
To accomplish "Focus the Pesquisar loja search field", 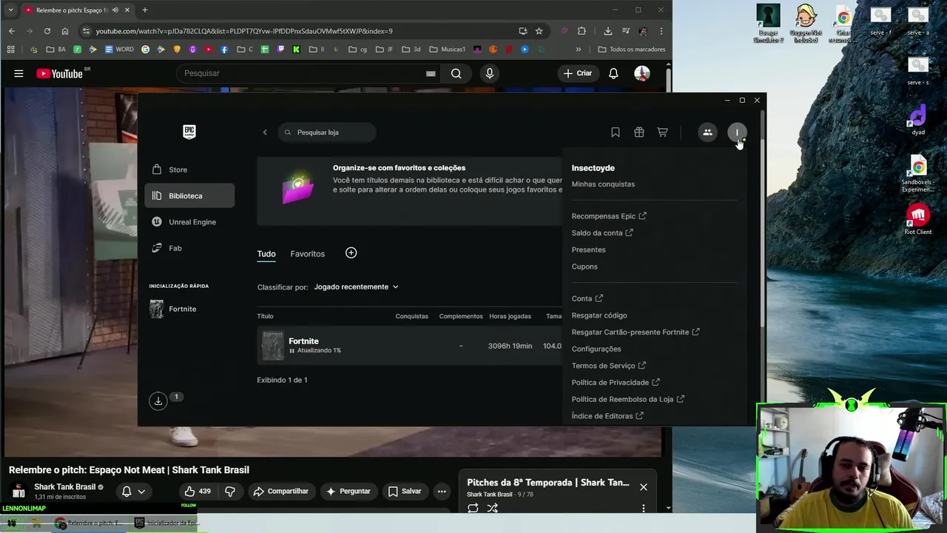I will point(327,133).
